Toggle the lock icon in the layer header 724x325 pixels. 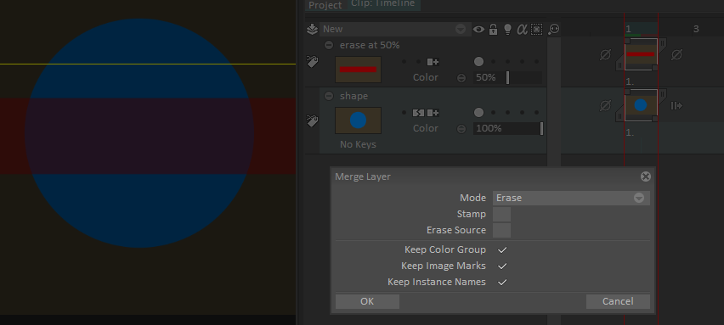tap(493, 30)
